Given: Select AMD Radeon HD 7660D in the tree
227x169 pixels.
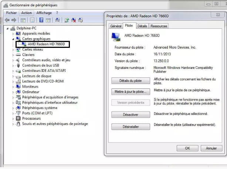Looking at the screenshot, I should 46,44.
